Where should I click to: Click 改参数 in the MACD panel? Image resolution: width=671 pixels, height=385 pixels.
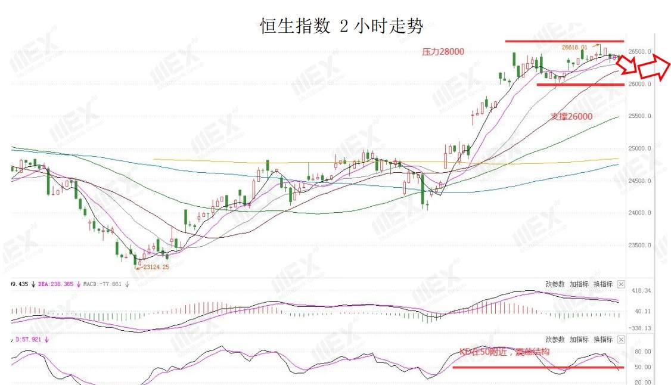tap(555, 284)
